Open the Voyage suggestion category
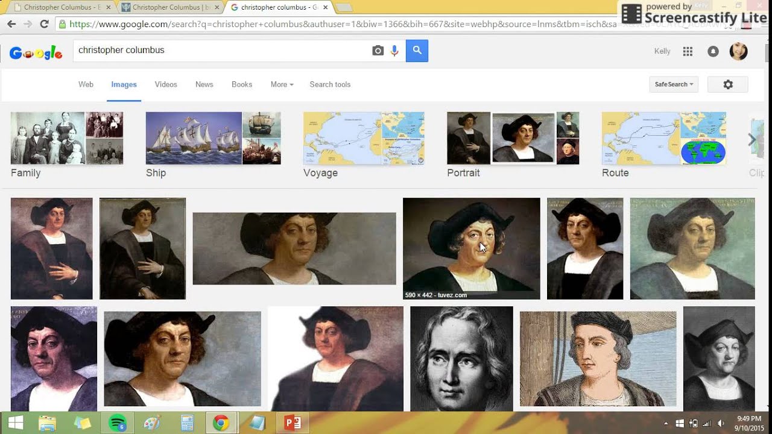The width and height of the screenshot is (772, 434). (x=364, y=145)
